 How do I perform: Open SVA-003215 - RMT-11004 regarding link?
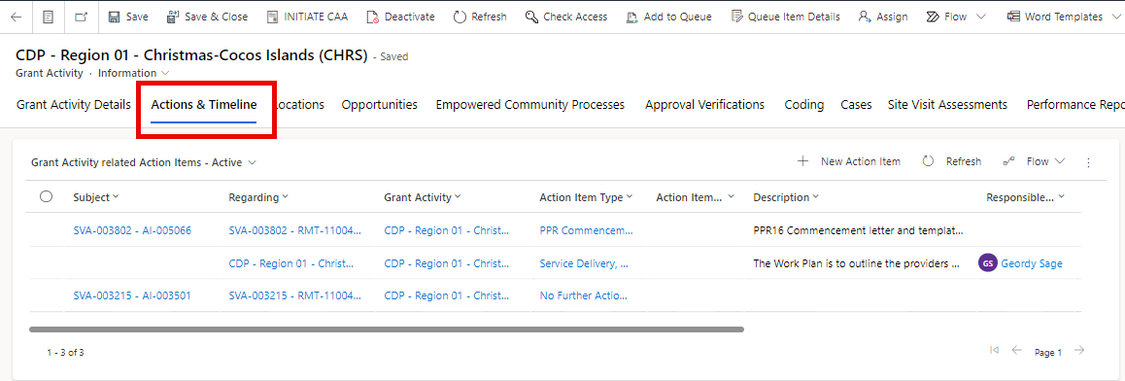click(295, 294)
